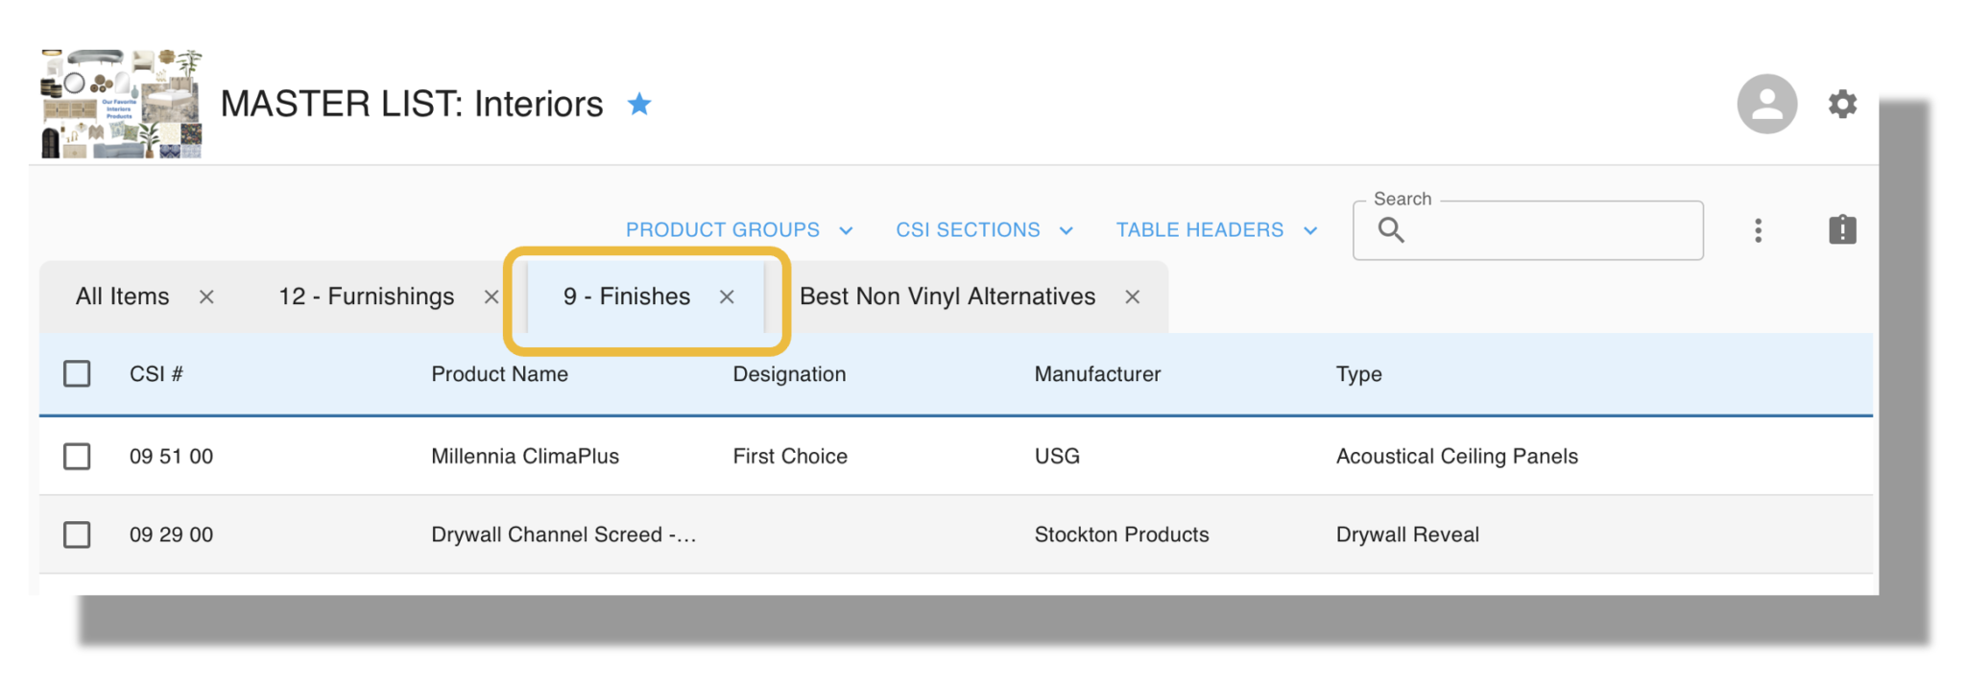Viewport: 1966px width, 688px height.
Task: Click inside the Search input field
Action: coord(1536,230)
